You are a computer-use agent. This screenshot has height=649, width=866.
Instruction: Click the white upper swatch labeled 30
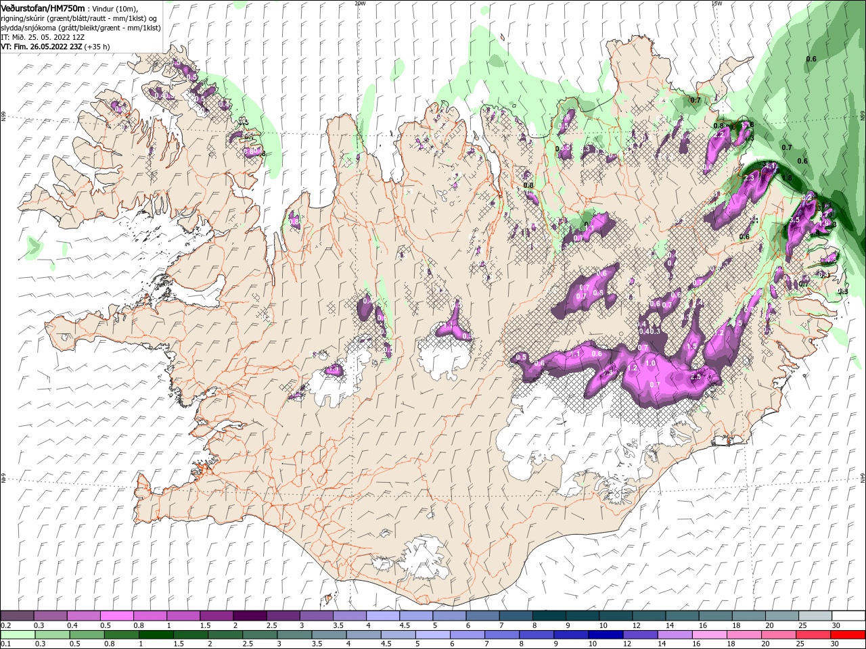click(x=847, y=616)
